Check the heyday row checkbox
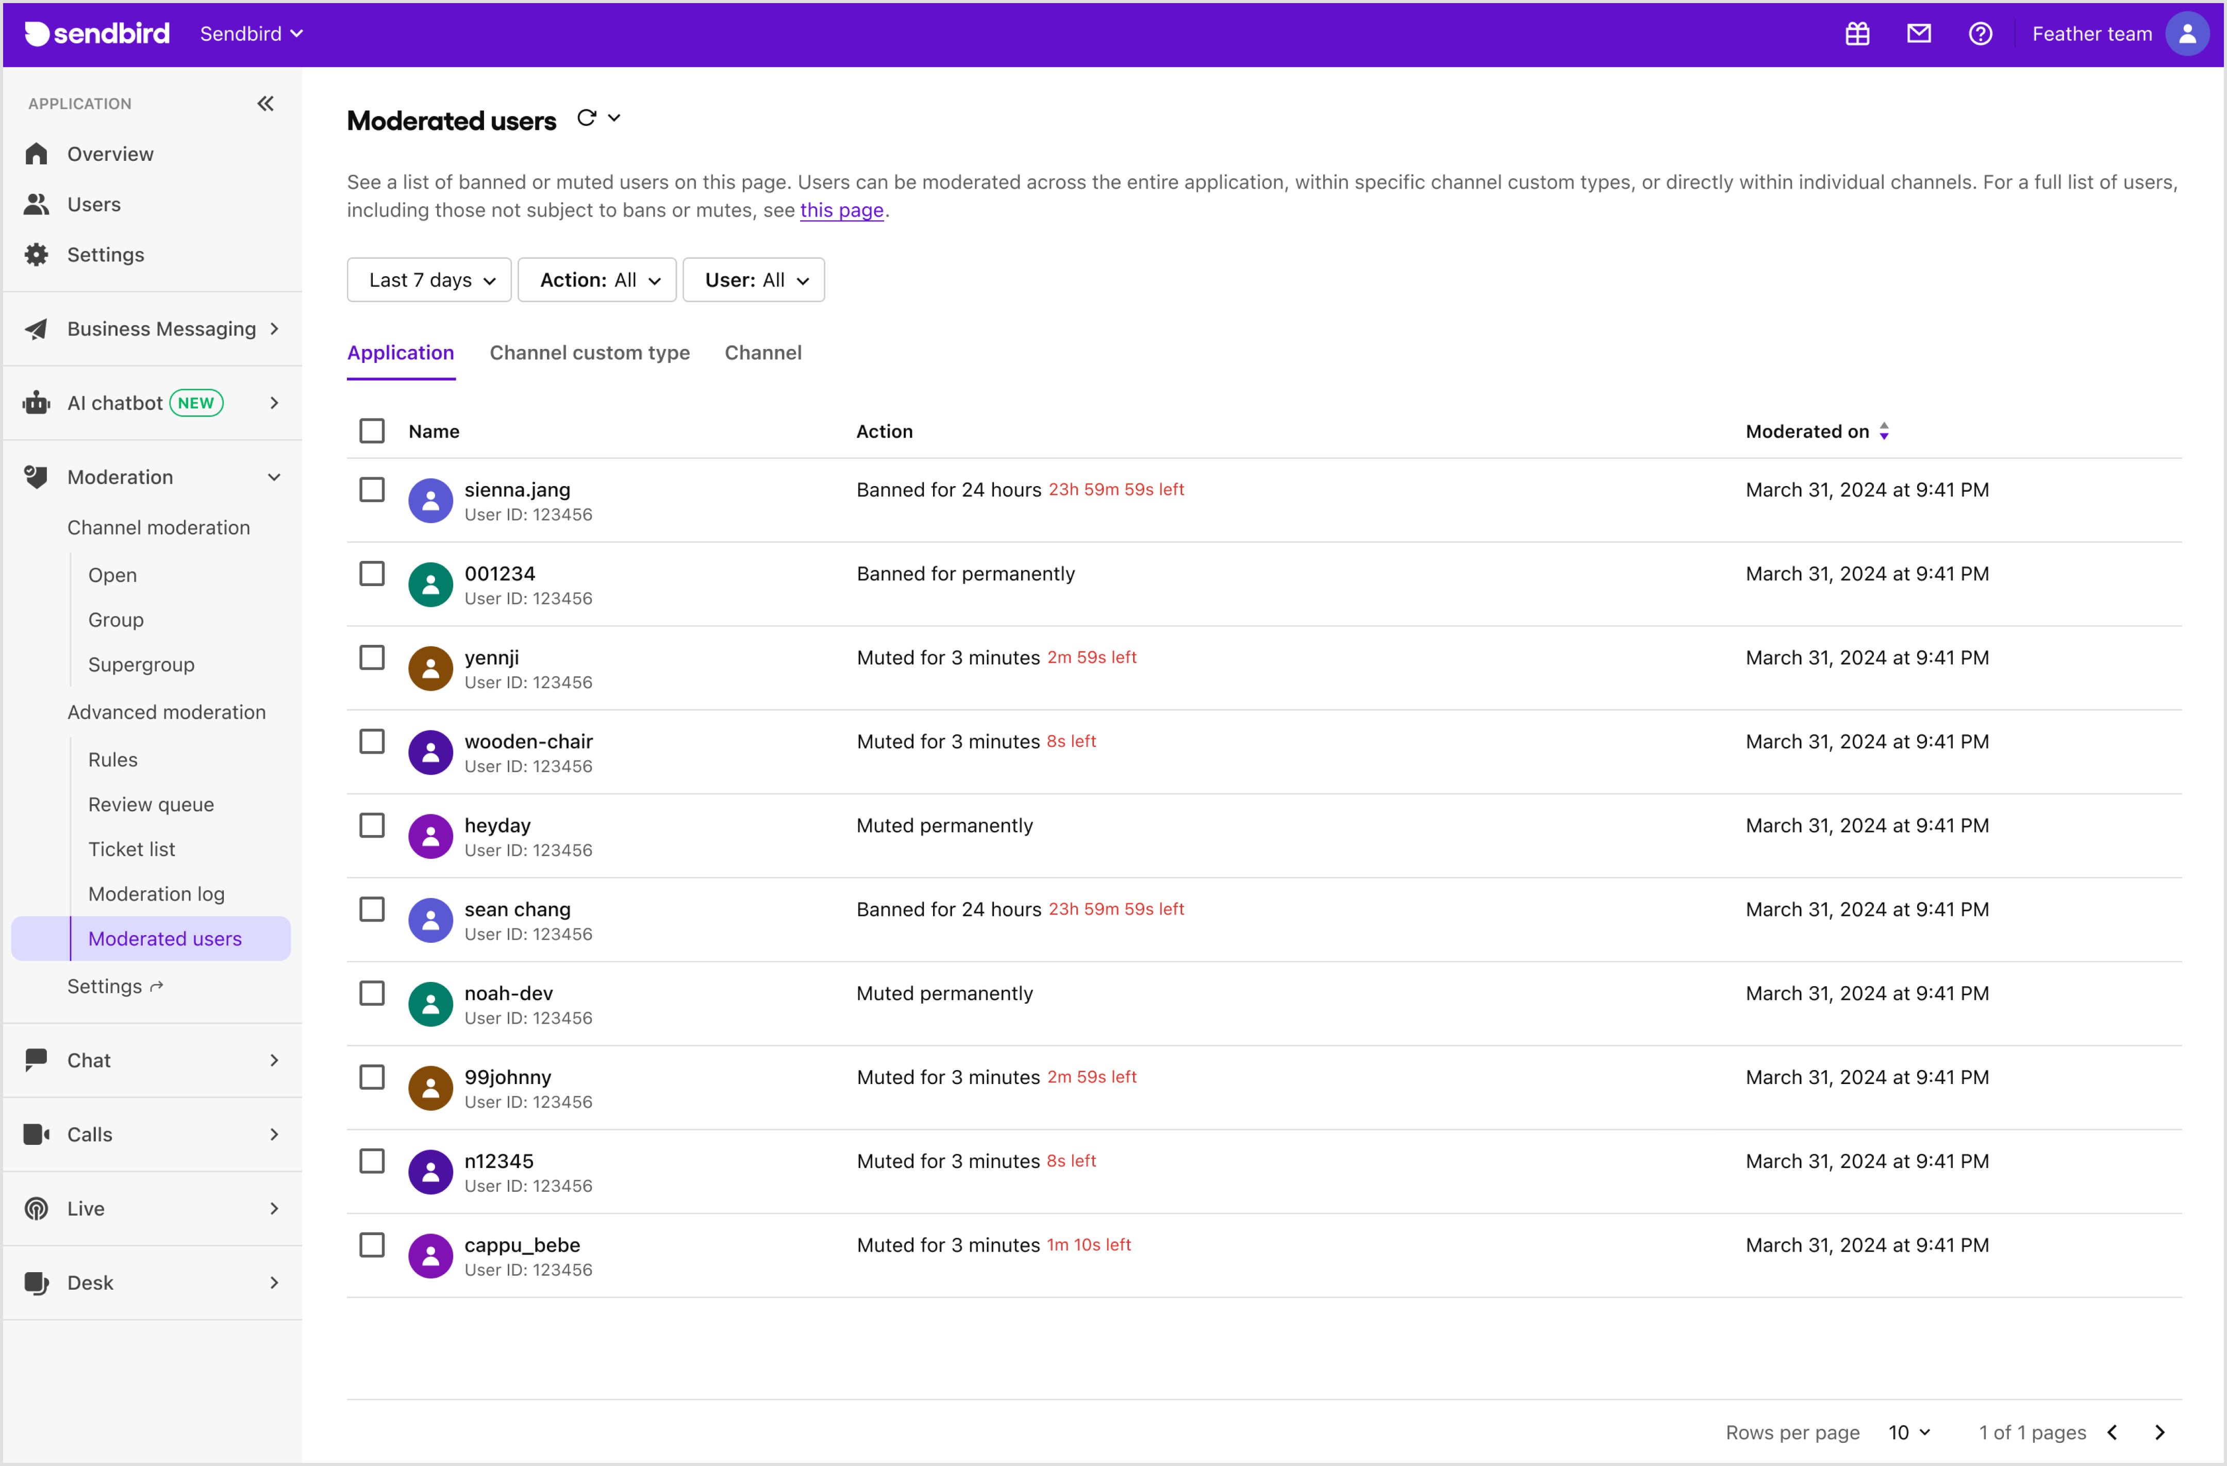This screenshot has width=2227, height=1466. (x=372, y=825)
